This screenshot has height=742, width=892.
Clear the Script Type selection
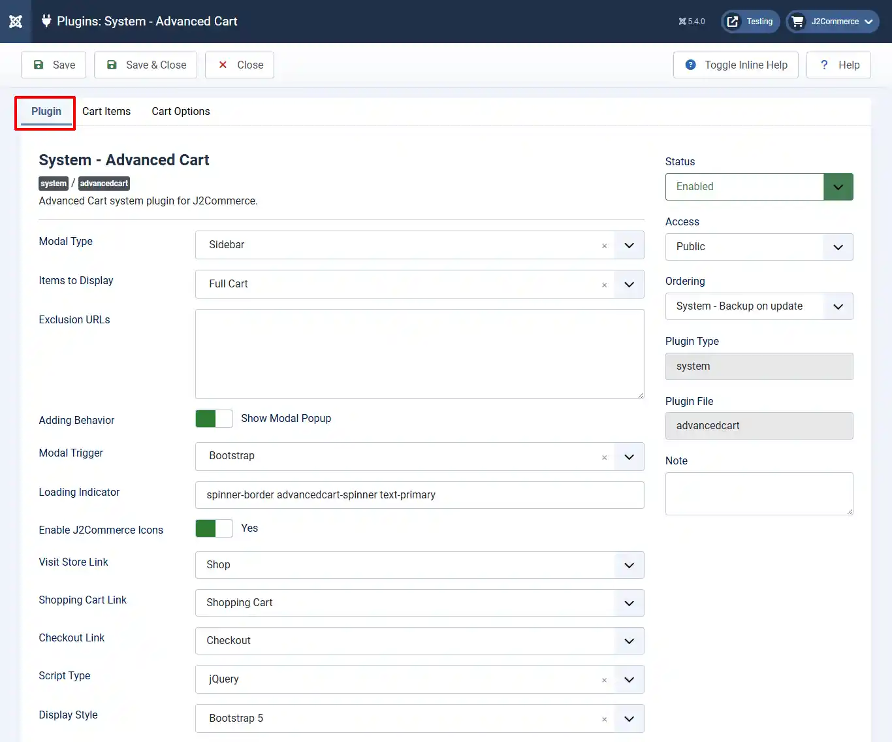click(x=604, y=680)
